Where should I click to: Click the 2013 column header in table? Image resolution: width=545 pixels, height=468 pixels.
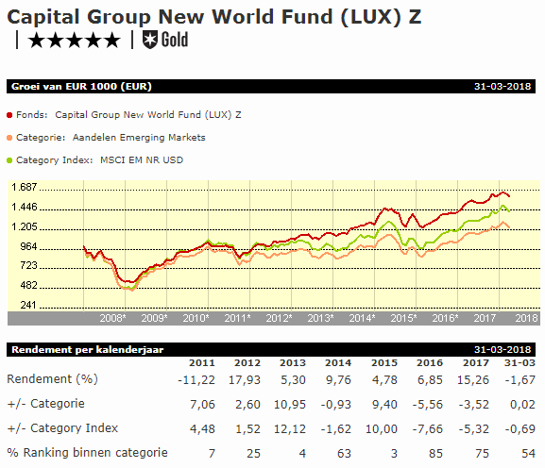coord(293,363)
